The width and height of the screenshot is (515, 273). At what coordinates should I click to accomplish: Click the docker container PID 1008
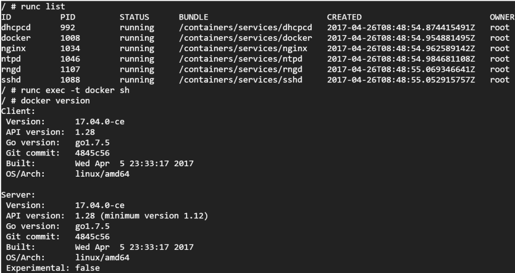pyautogui.click(x=69, y=38)
